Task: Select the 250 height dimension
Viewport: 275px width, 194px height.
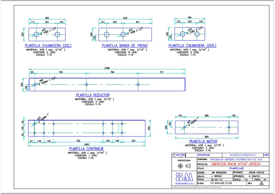Action: coord(149,128)
